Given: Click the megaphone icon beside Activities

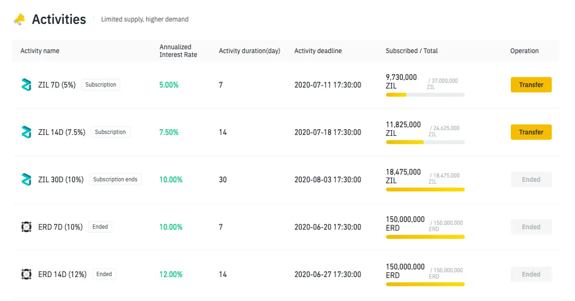Looking at the screenshot, I should [x=19, y=19].
